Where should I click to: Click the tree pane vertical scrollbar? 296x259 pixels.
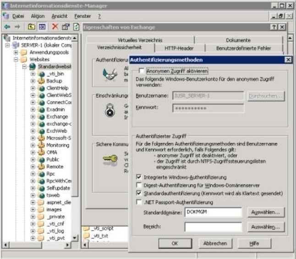75,137
